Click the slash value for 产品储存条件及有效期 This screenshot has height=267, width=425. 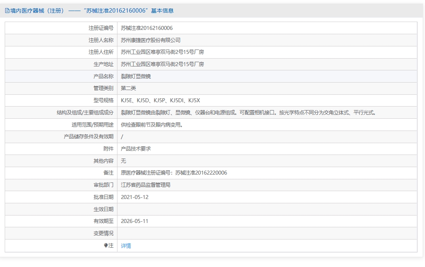point(122,137)
